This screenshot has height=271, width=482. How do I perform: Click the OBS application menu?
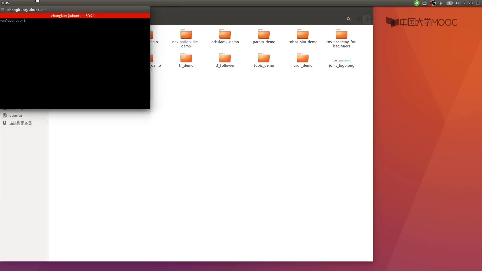5,3
